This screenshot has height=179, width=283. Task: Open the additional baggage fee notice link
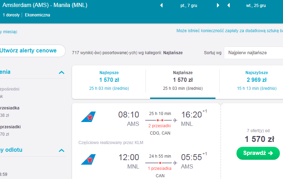pyautogui.click(x=229, y=31)
